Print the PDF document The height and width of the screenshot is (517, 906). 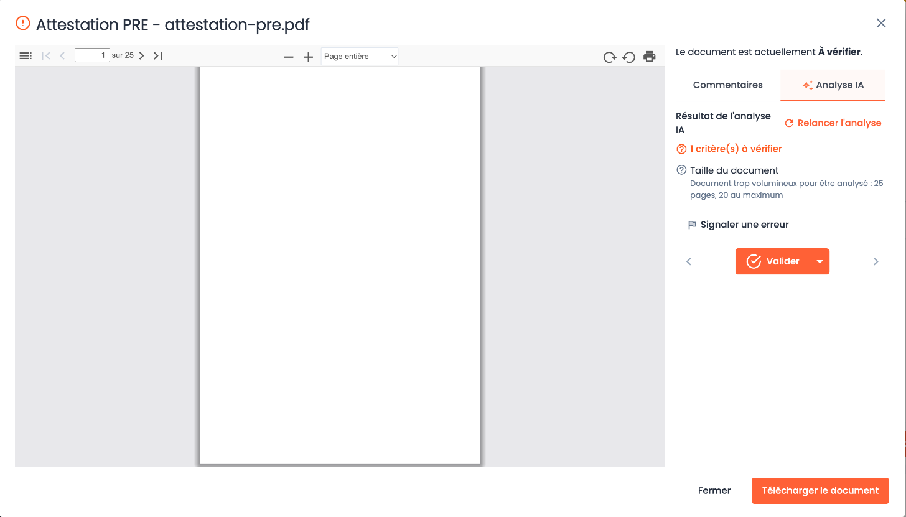point(650,57)
